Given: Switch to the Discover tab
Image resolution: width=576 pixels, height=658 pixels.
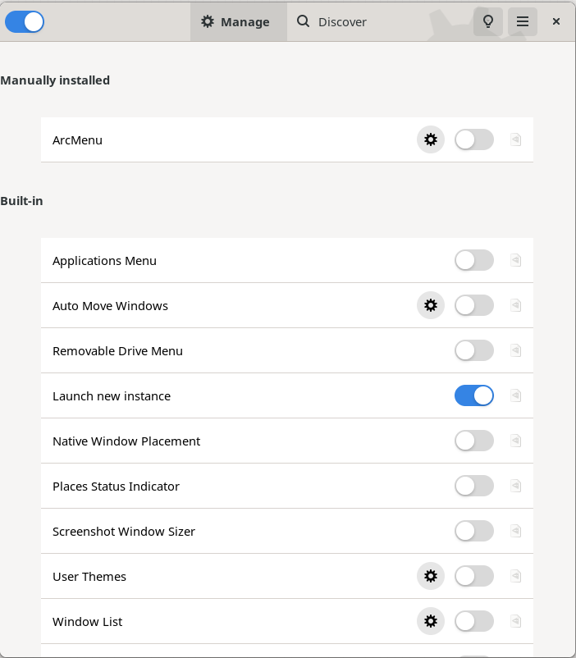Looking at the screenshot, I should [331, 21].
